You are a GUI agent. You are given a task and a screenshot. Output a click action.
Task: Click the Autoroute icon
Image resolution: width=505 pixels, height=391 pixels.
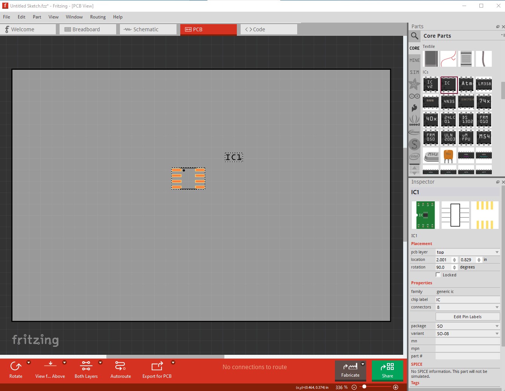[x=120, y=366]
